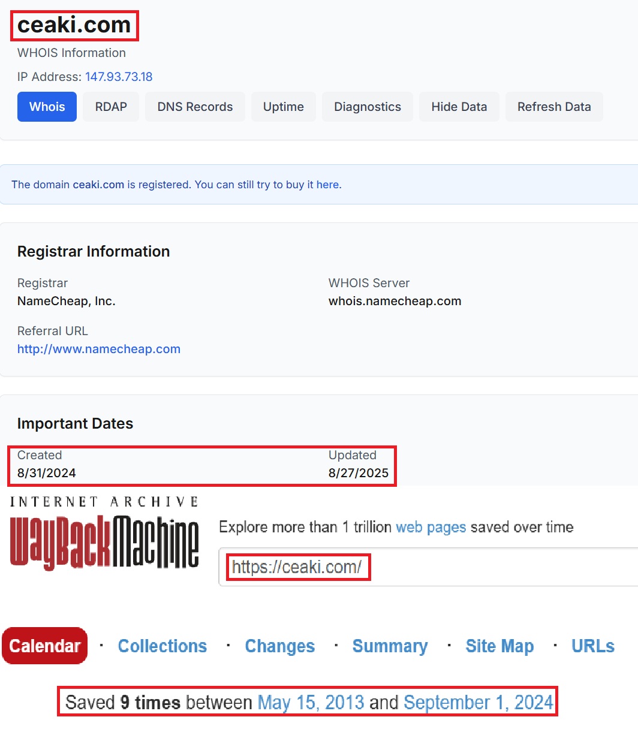Refresh Data for ceaki.com
The height and width of the screenshot is (741, 638).
553,107
